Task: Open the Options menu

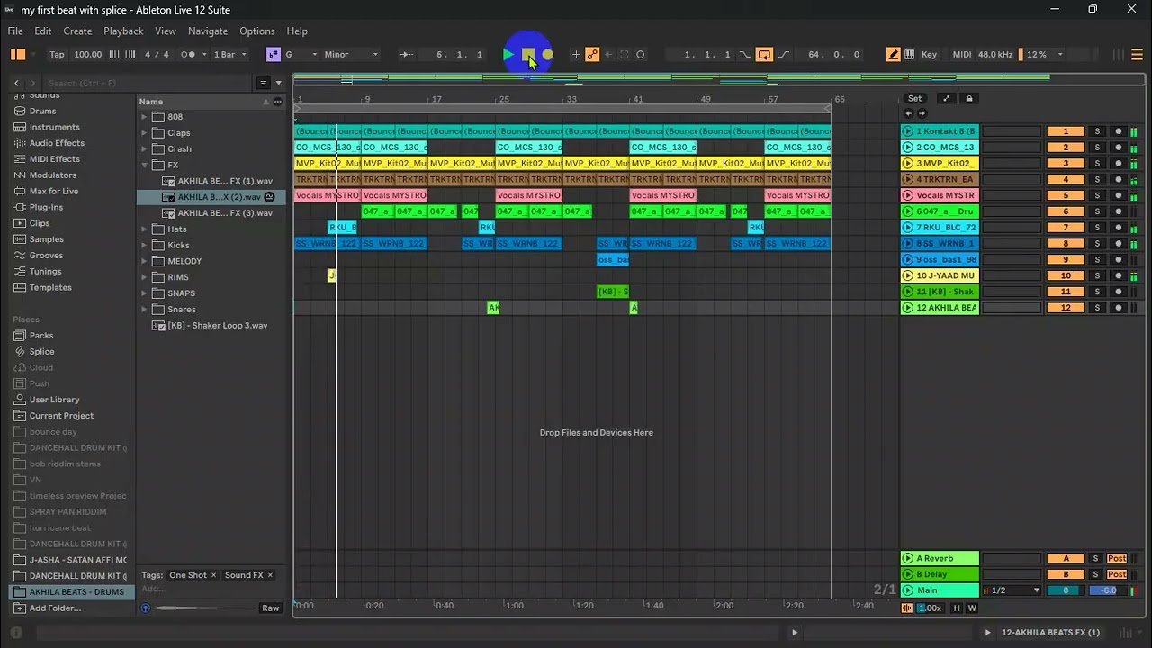Action: pyautogui.click(x=257, y=31)
